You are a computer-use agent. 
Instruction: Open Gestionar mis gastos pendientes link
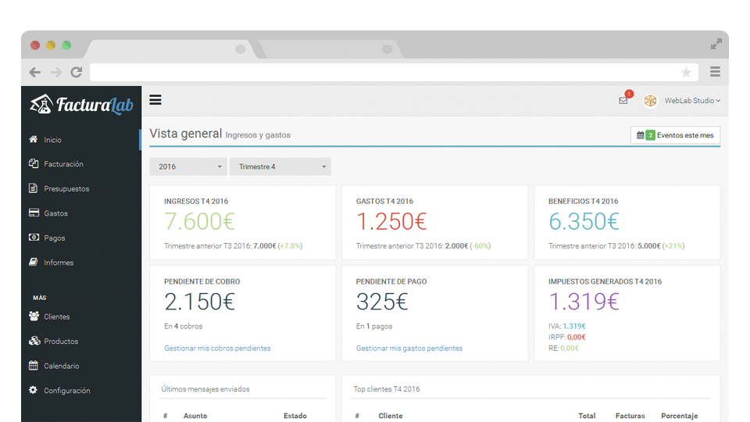point(409,349)
